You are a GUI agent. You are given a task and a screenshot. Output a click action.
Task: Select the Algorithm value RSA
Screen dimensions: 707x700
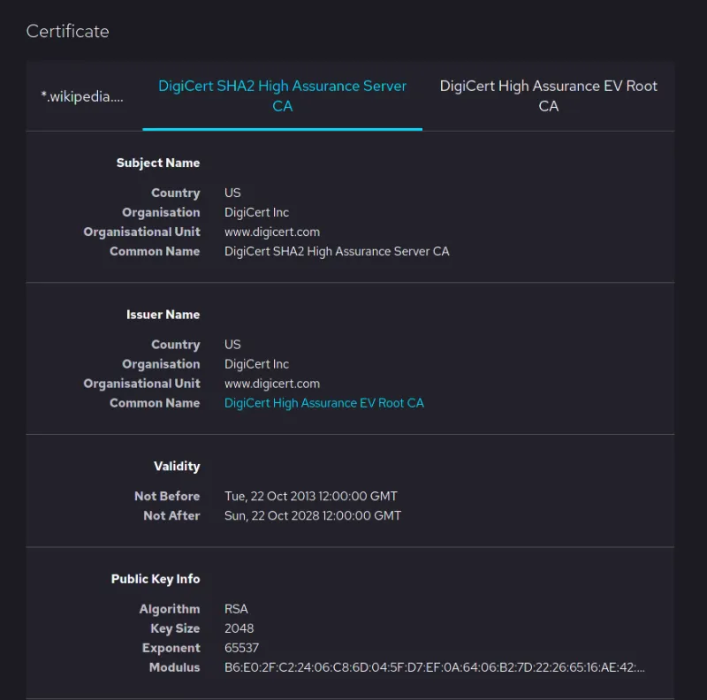pos(236,609)
